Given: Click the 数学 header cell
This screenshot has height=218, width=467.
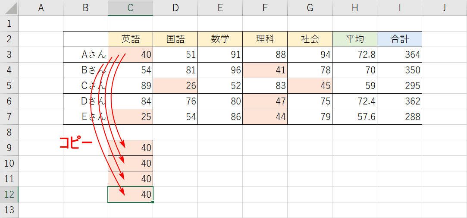Looking at the screenshot, I should 220,39.
